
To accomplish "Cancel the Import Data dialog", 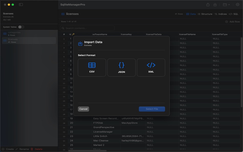I will [x=83, y=109].
